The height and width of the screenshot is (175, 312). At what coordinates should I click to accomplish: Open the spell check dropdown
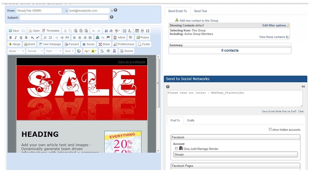117,31
